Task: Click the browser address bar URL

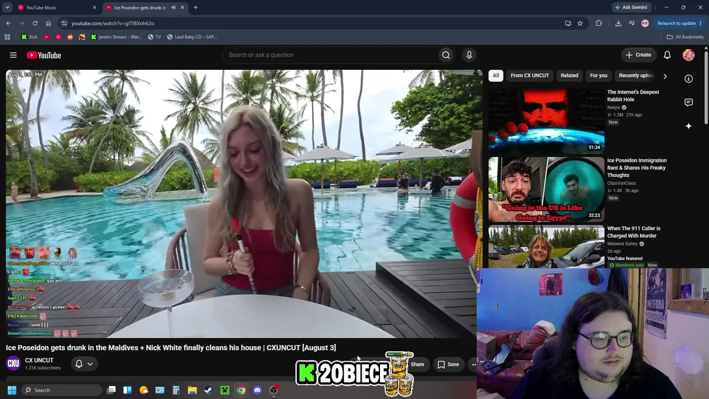Action: tap(112, 23)
